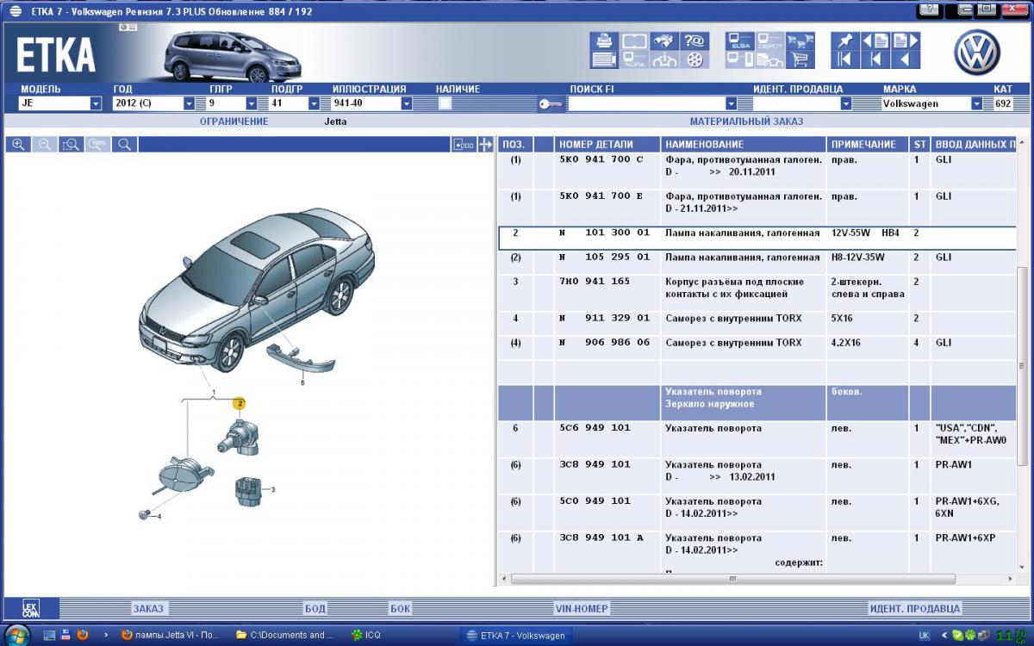Click the single-bar skip back icon
Image resolution: width=1034 pixels, height=646 pixels.
pos(875,60)
